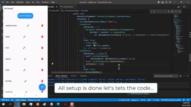Select CPH1823 device in status bar

coord(171,100)
